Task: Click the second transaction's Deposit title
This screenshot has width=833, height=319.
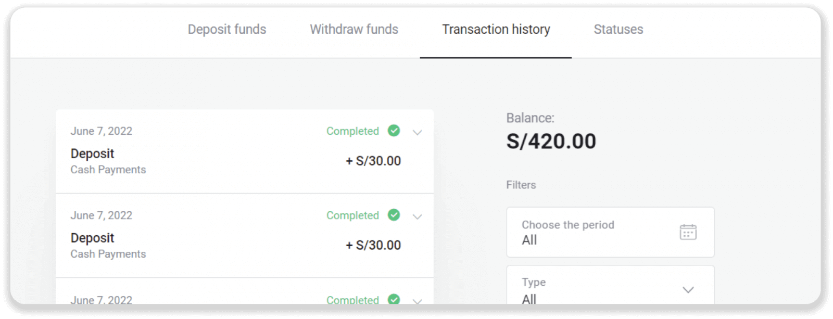Action: 92,238
